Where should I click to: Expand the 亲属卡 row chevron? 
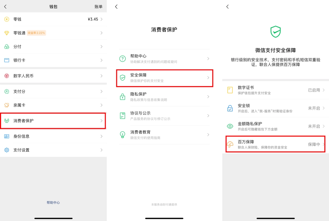pos(101,105)
